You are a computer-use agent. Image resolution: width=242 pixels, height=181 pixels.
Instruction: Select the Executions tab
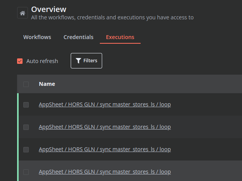coord(120,37)
